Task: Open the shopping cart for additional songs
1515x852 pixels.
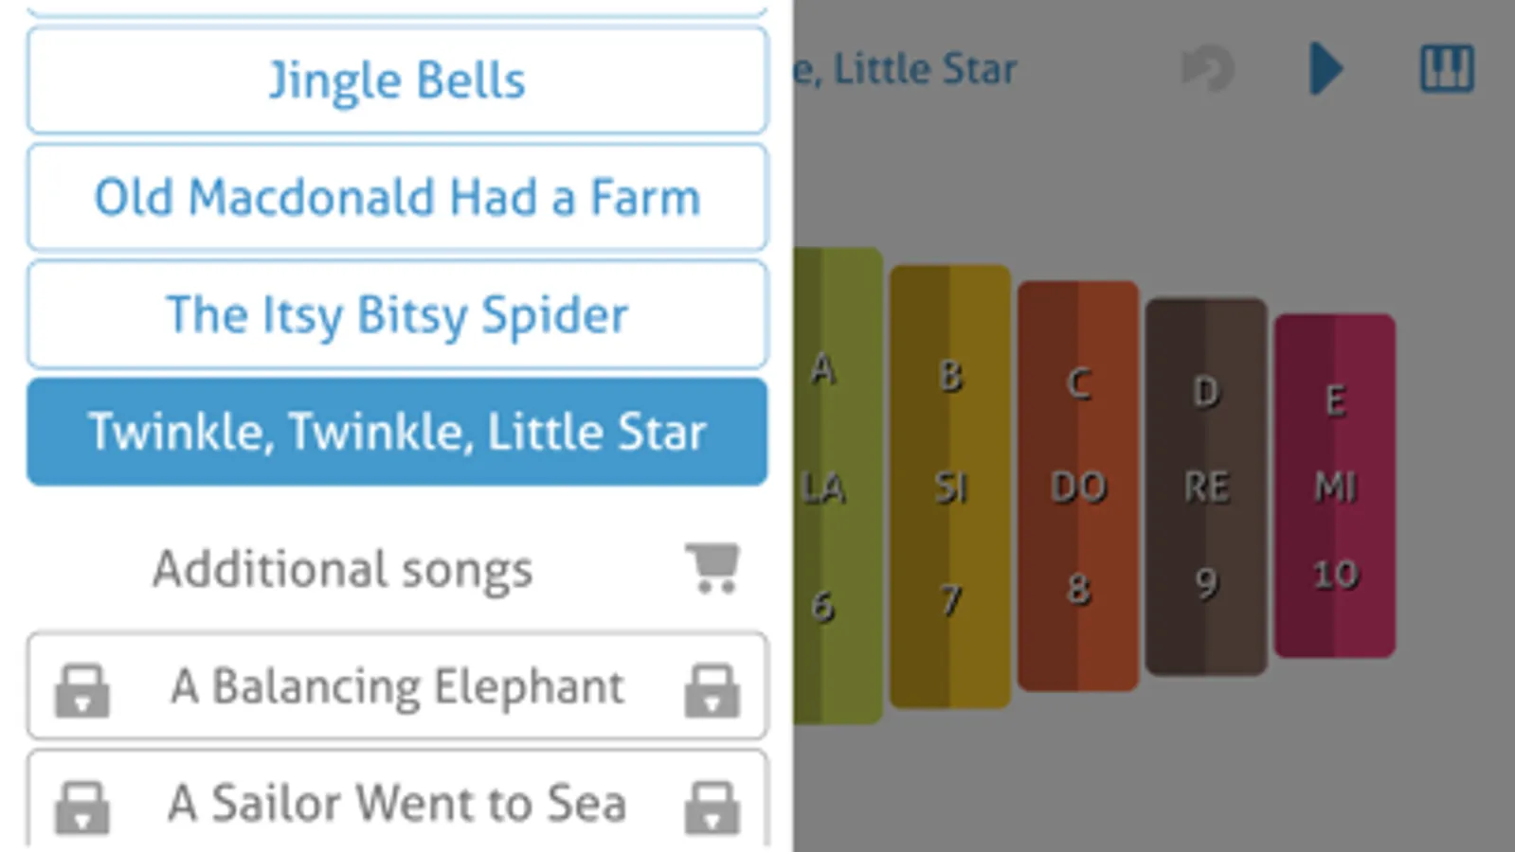Action: (x=712, y=568)
